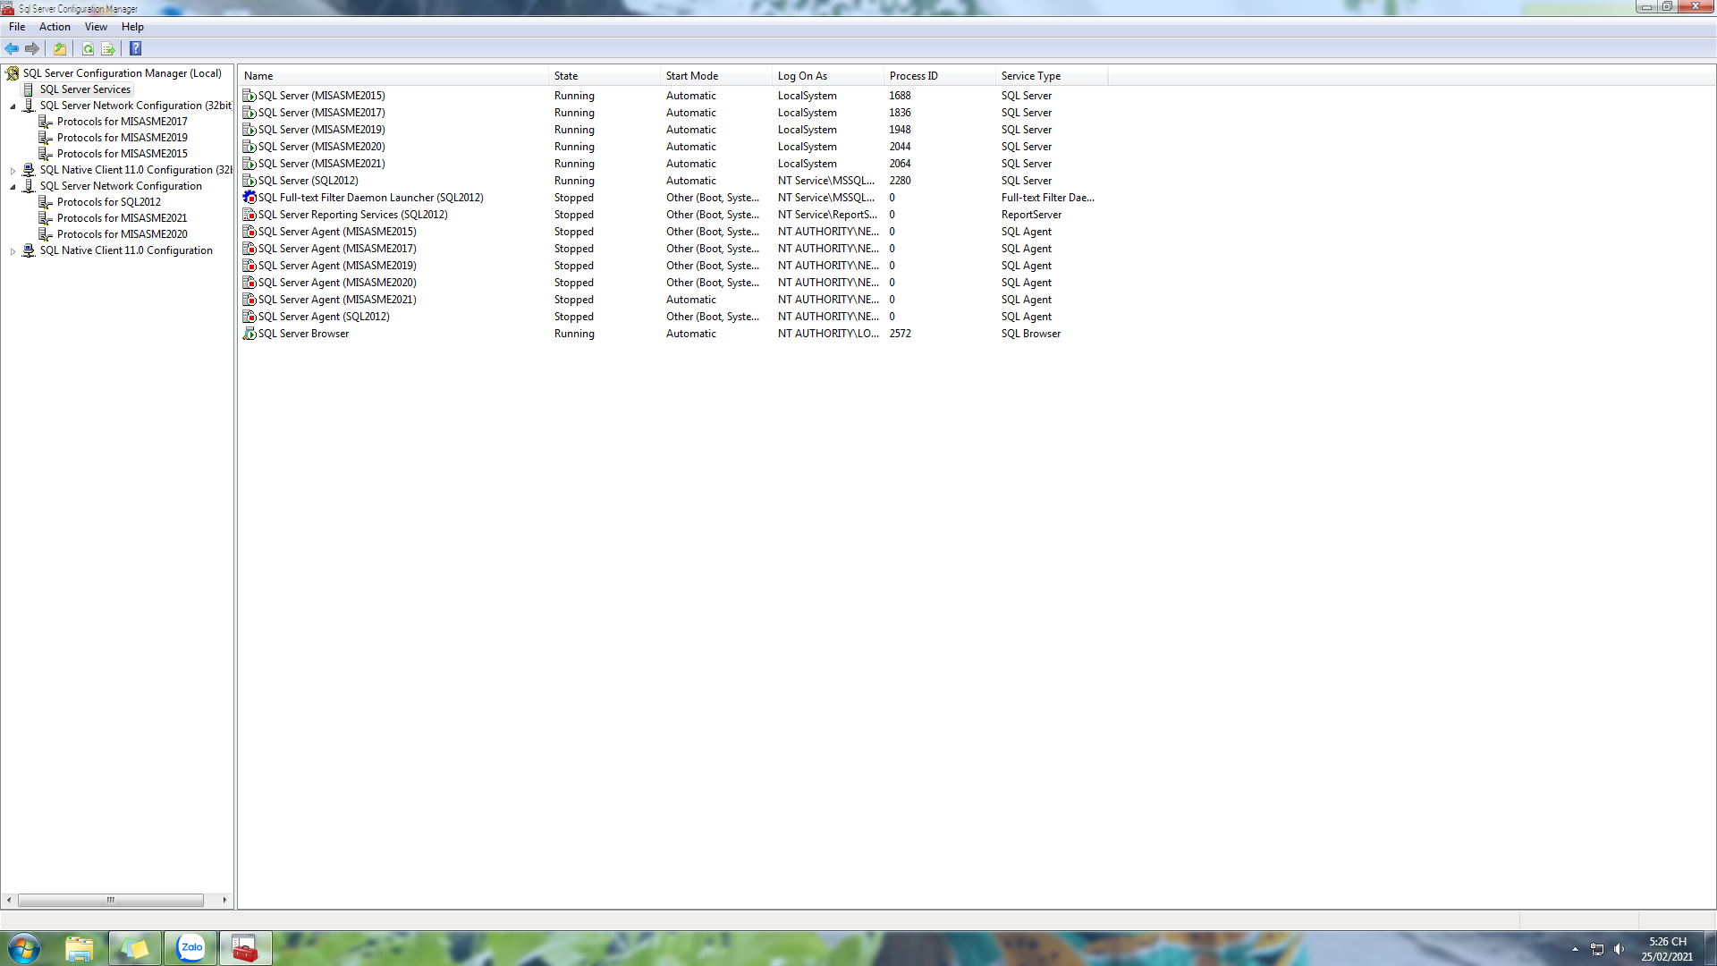This screenshot has width=1717, height=966.
Task: Select SQL Server Services in the tree
Action: point(85,89)
